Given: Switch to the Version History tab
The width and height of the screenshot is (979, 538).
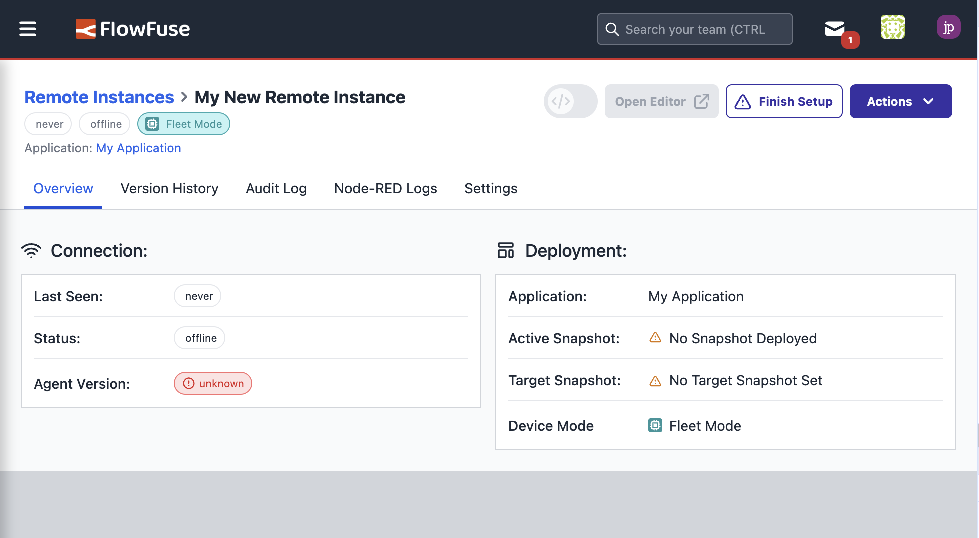Looking at the screenshot, I should point(169,188).
